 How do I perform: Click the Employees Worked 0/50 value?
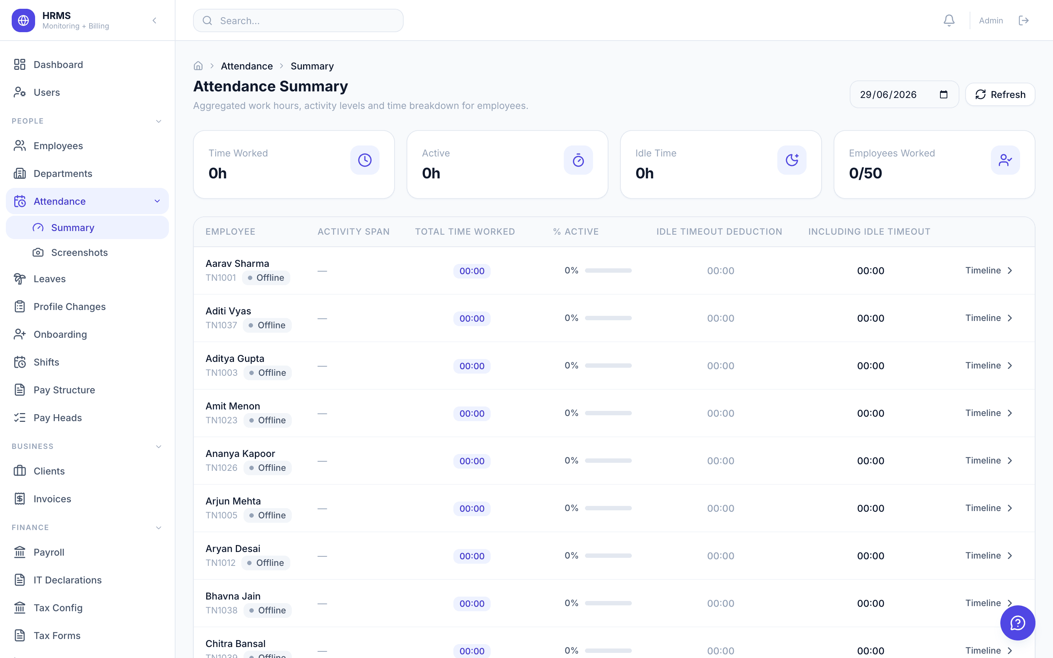pyautogui.click(x=865, y=173)
